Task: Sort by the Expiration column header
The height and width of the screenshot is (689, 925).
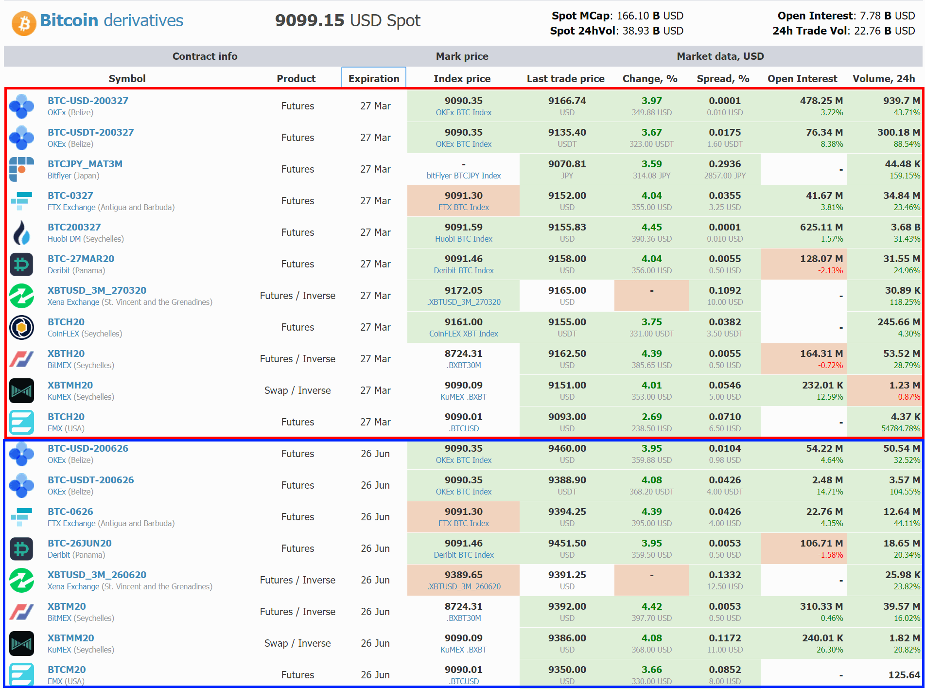Action: coord(374,78)
